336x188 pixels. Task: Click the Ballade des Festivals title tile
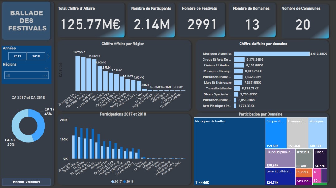point(26,21)
